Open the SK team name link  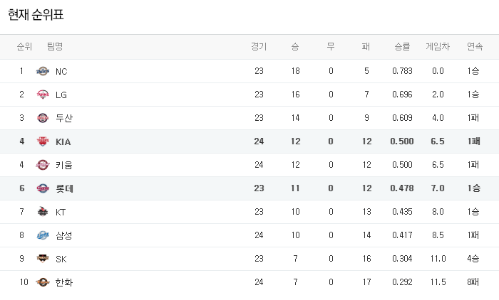coord(61,259)
